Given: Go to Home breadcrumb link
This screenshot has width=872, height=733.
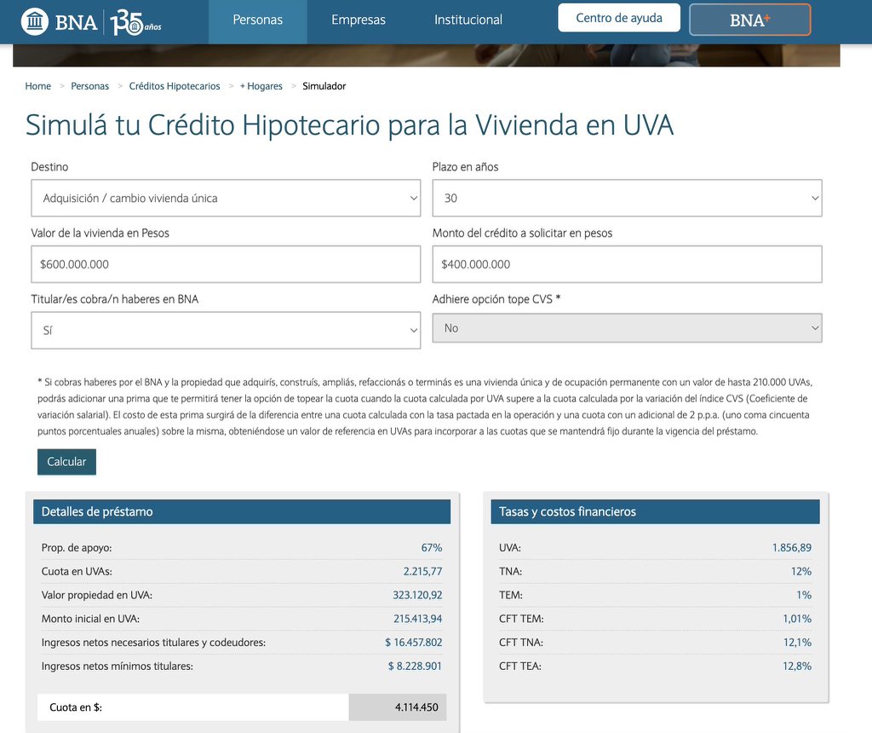Looking at the screenshot, I should pyautogui.click(x=37, y=86).
